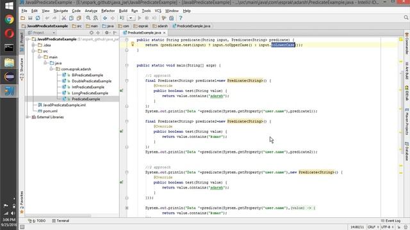Click the Redo toolbar arrow
The width and height of the screenshot is (410, 230).
[x=54, y=18]
